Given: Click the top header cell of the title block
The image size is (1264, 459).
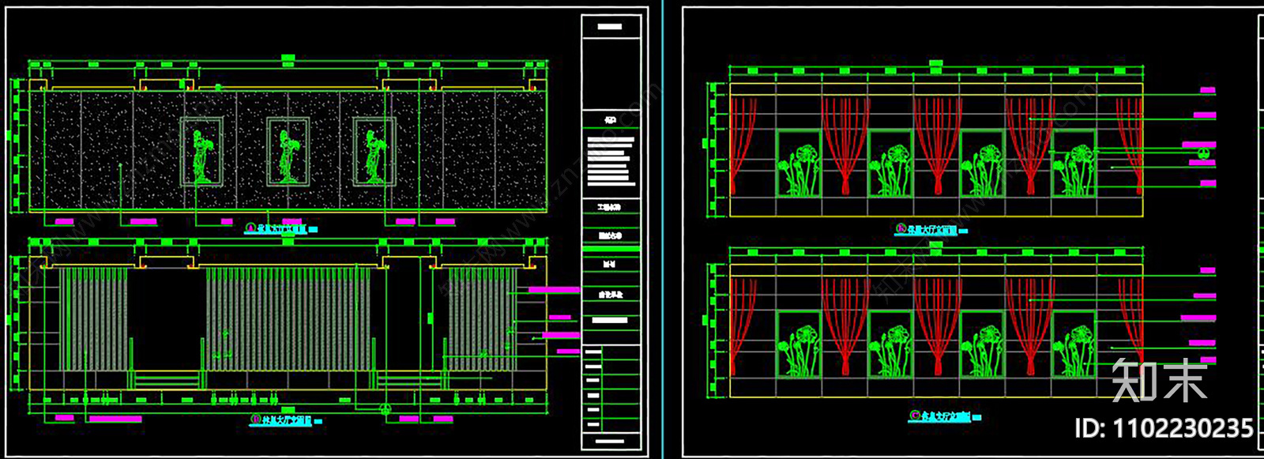Looking at the screenshot, I should tap(610, 26).
